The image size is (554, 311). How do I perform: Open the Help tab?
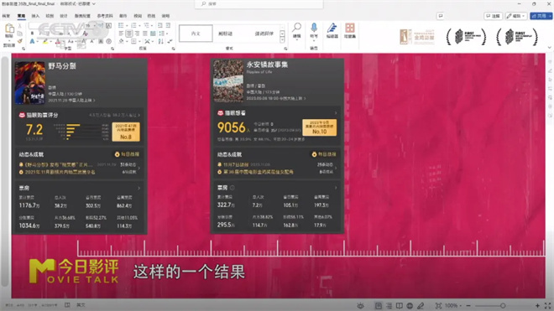click(165, 16)
